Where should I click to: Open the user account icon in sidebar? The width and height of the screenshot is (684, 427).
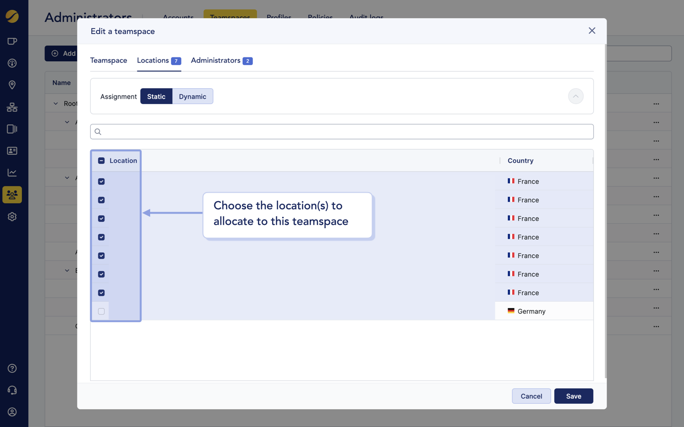pyautogui.click(x=12, y=412)
